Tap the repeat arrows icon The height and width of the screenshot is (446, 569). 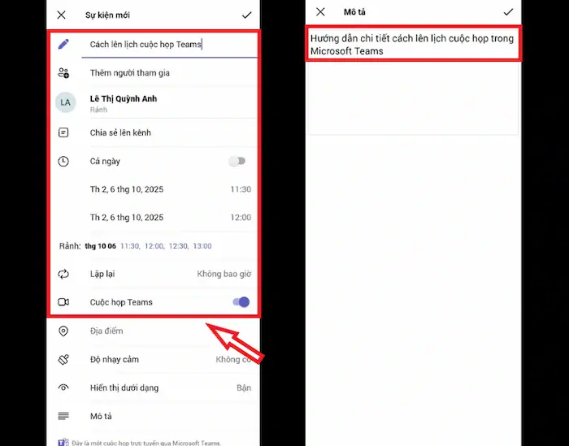pyautogui.click(x=63, y=274)
